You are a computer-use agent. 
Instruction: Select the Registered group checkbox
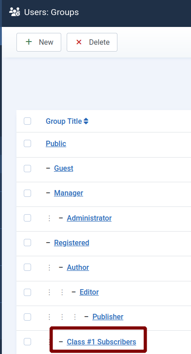[x=27, y=243]
